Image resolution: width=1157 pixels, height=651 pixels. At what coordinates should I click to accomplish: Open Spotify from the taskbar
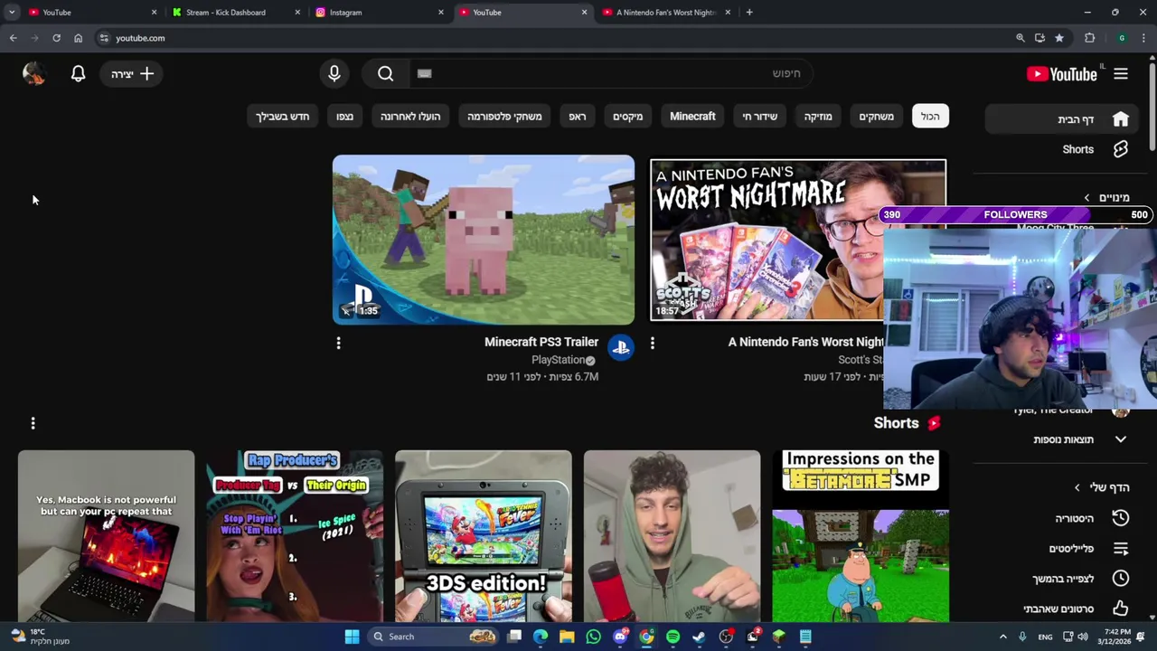(673, 637)
